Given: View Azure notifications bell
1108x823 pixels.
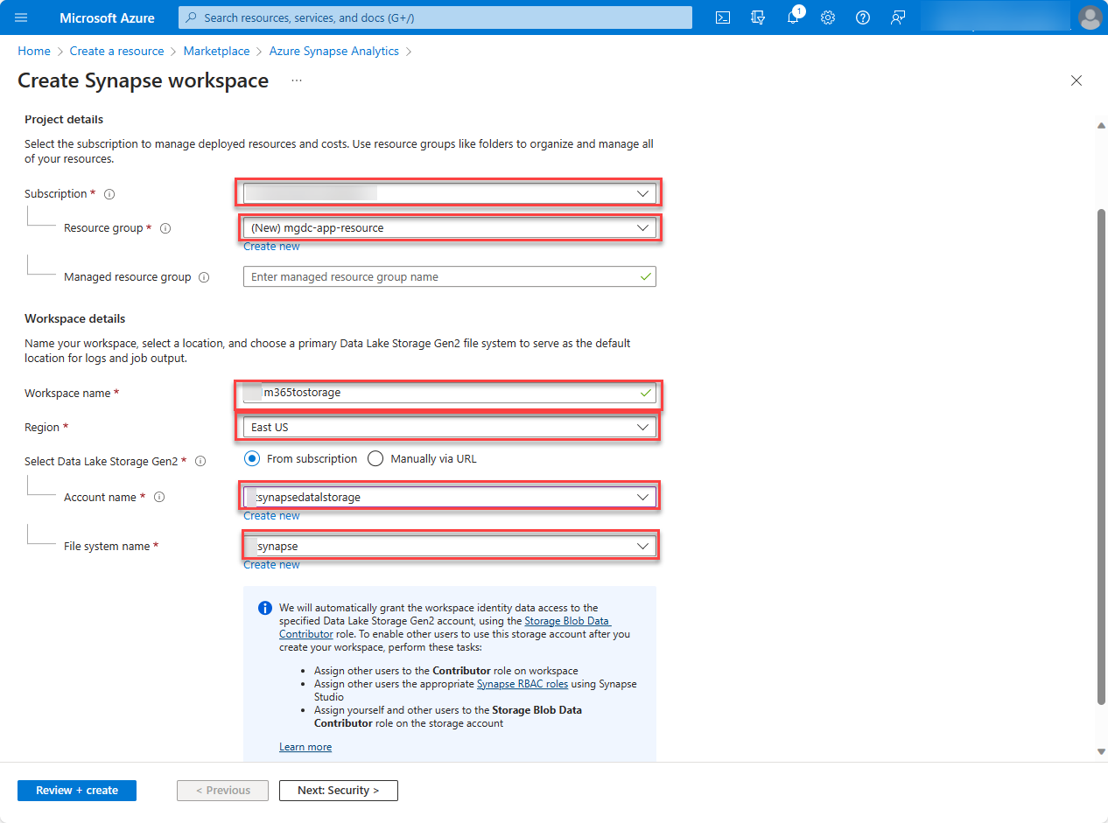Looking at the screenshot, I should 793,17.
